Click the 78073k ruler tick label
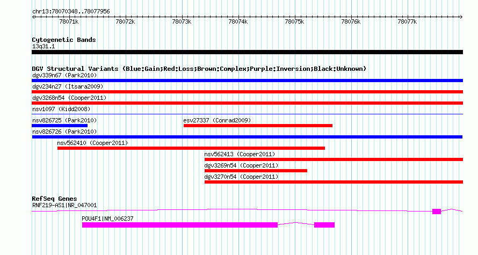This screenshot has width=478, height=255. (x=182, y=21)
